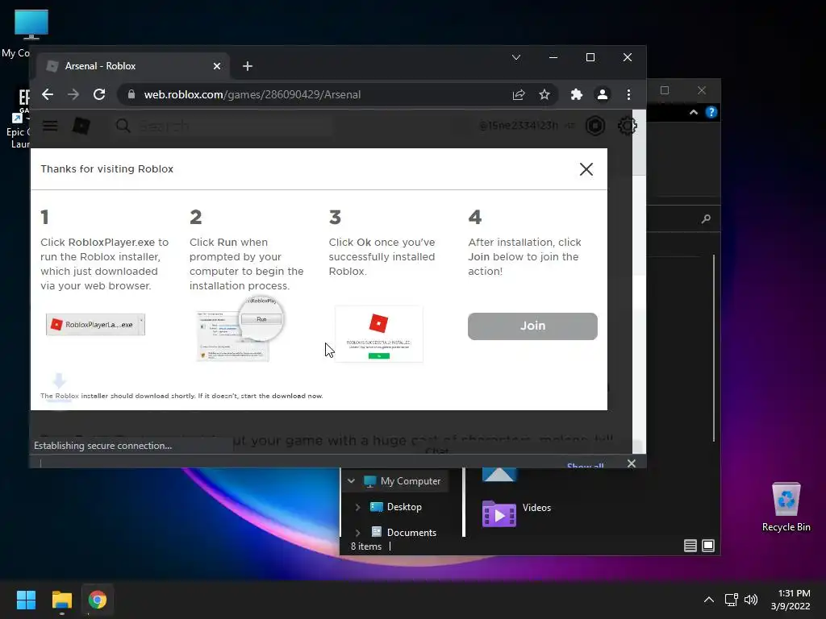The width and height of the screenshot is (826, 619).
Task: Open Roblox settings gear icon
Action: (x=627, y=126)
